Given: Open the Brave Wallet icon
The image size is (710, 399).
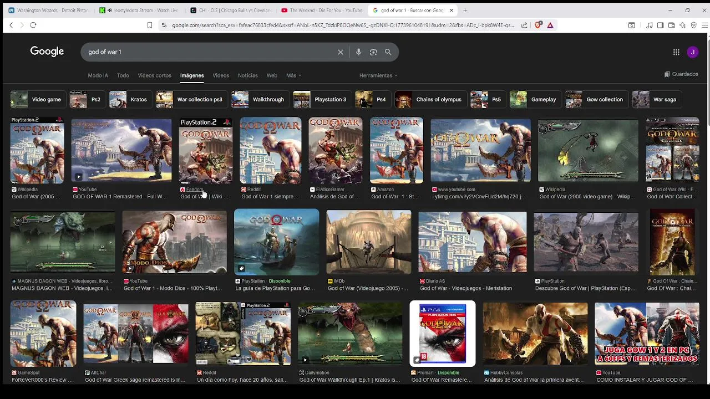Looking at the screenshot, I should click(x=671, y=25).
